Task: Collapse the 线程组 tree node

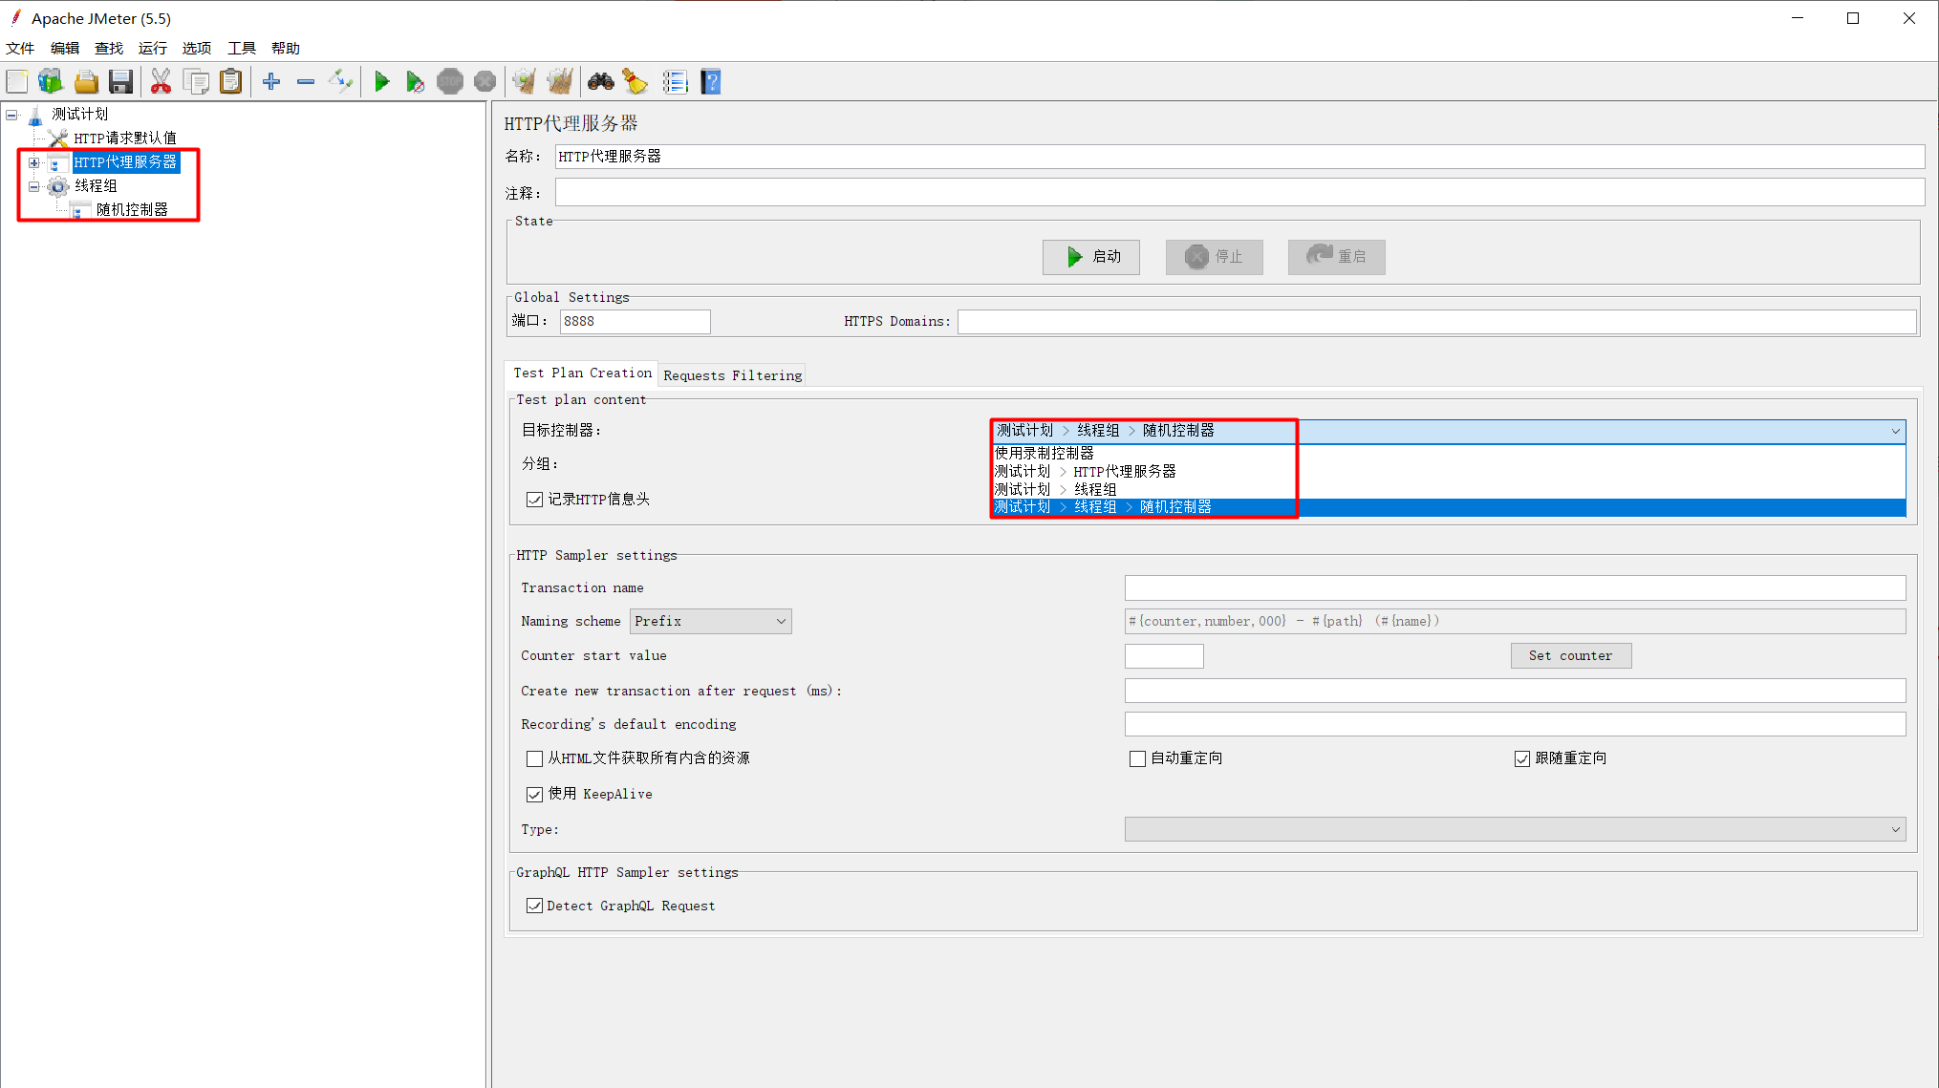Action: [x=33, y=187]
